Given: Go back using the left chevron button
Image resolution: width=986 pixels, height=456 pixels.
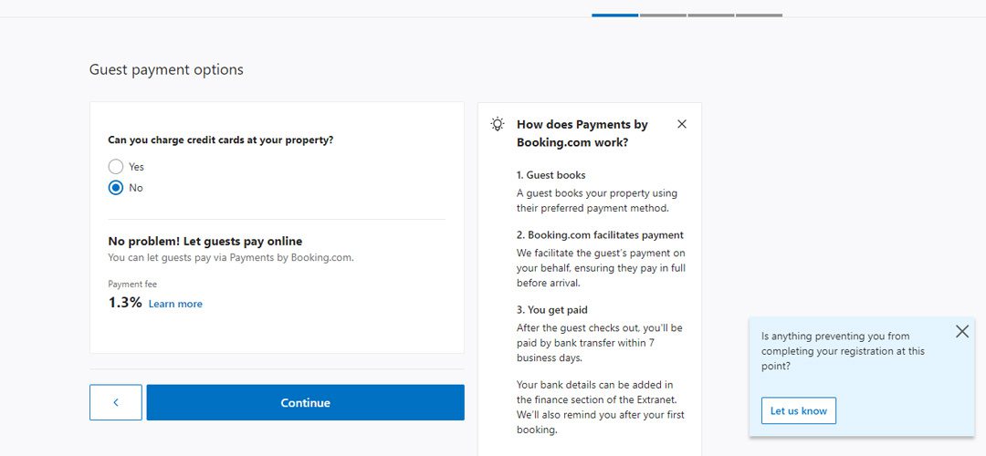Looking at the screenshot, I should [x=116, y=402].
